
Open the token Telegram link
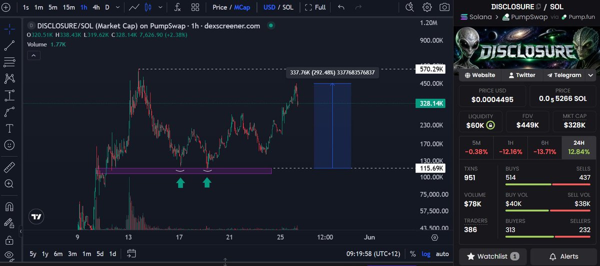click(x=564, y=75)
